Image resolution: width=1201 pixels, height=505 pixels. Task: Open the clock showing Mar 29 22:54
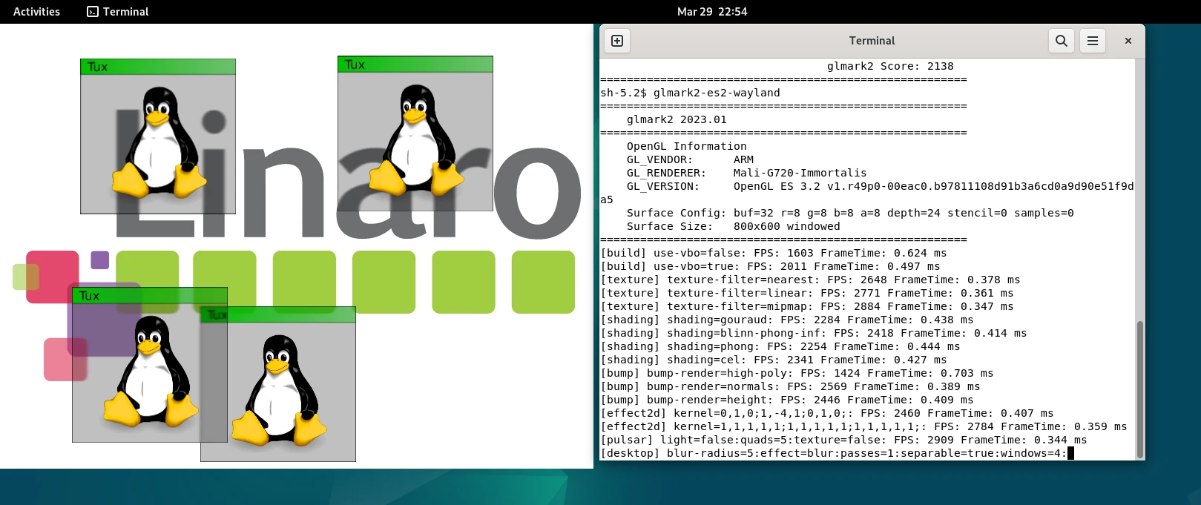click(x=712, y=12)
